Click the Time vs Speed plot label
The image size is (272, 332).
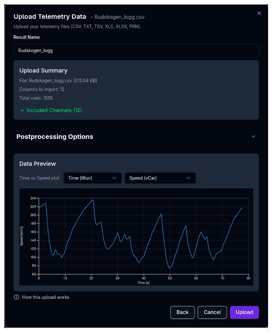[39, 178]
